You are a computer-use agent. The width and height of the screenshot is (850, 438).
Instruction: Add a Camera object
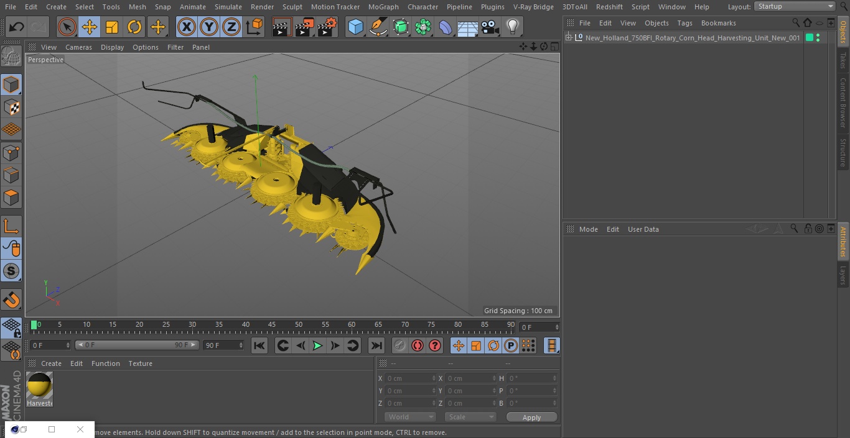(490, 27)
